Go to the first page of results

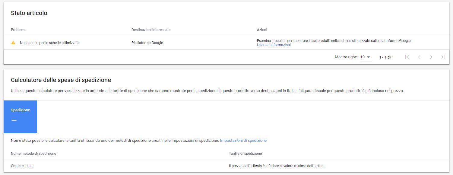(x=407, y=57)
